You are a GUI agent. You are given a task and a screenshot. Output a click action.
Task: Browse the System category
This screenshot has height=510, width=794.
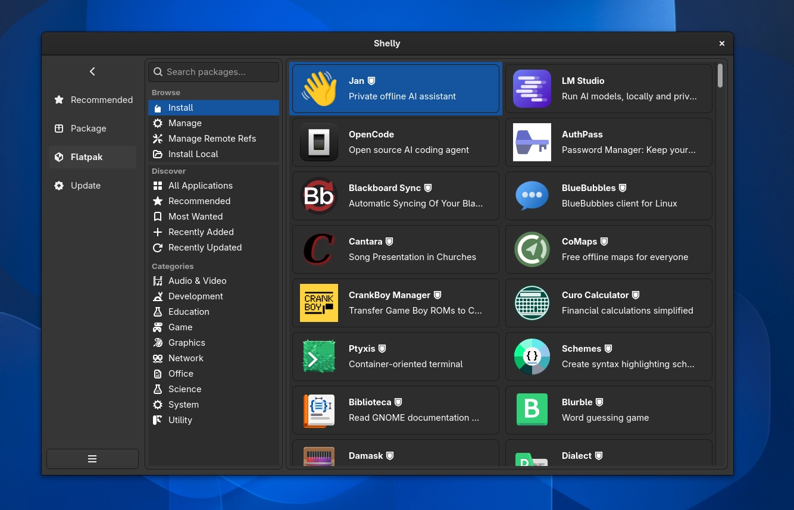214,405
